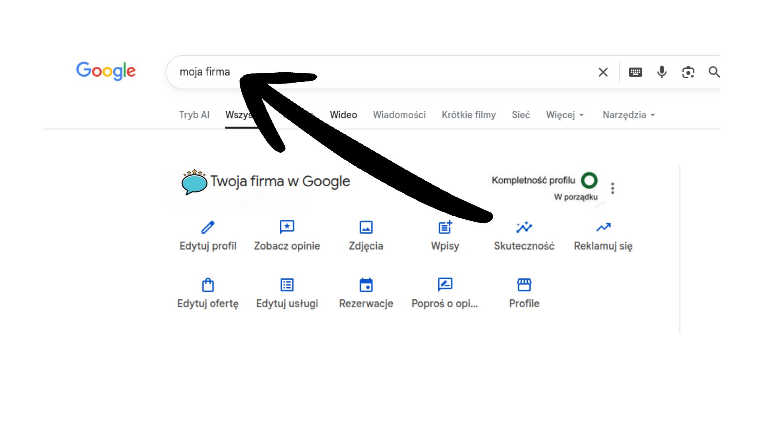The image size is (763, 429).
Task: Click the Reklamuj się label
Action: [x=603, y=246]
